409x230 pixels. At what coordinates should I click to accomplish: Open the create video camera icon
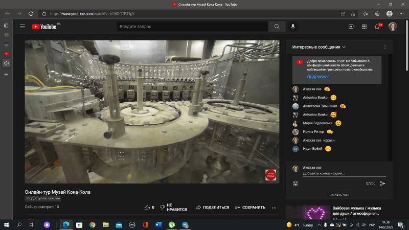click(351, 27)
